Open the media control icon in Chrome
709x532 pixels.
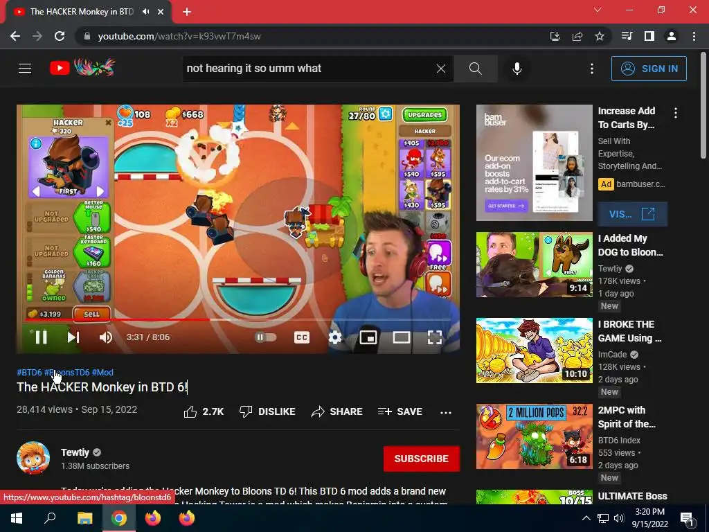click(x=627, y=36)
